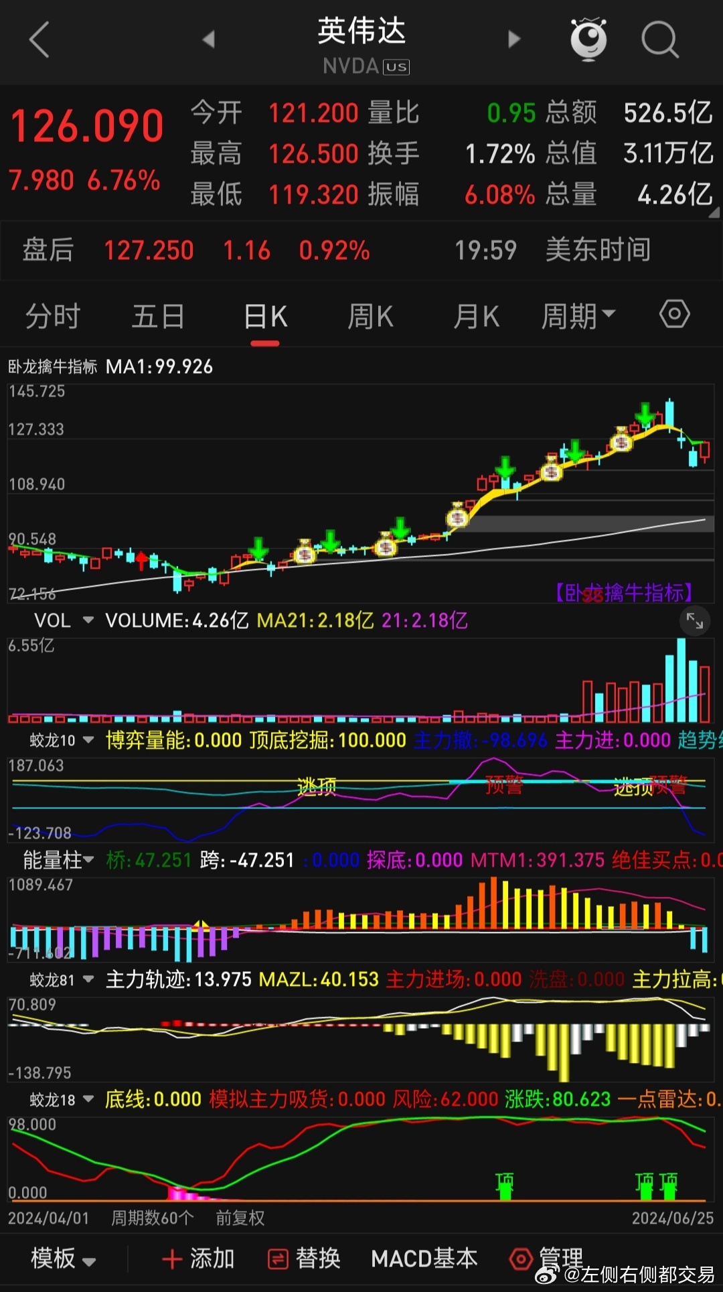Tap the 卧龙擒牛指标 main indicator label
Viewport: 723px width, 1292px height.
[53, 367]
